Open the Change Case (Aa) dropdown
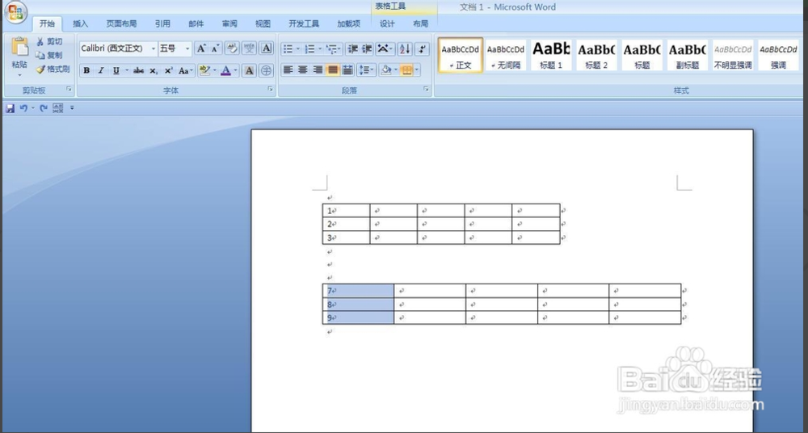The image size is (808, 433). tap(186, 70)
